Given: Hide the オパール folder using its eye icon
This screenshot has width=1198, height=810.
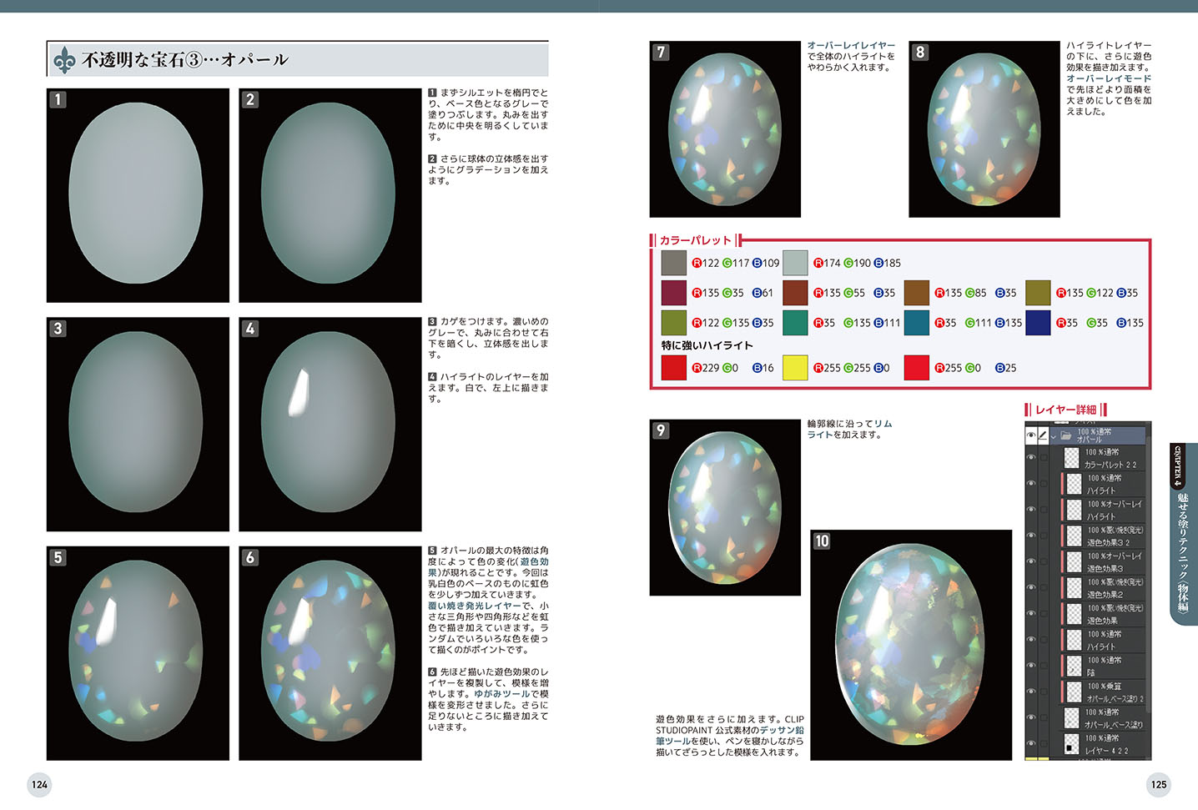Looking at the screenshot, I should coord(1031,435).
